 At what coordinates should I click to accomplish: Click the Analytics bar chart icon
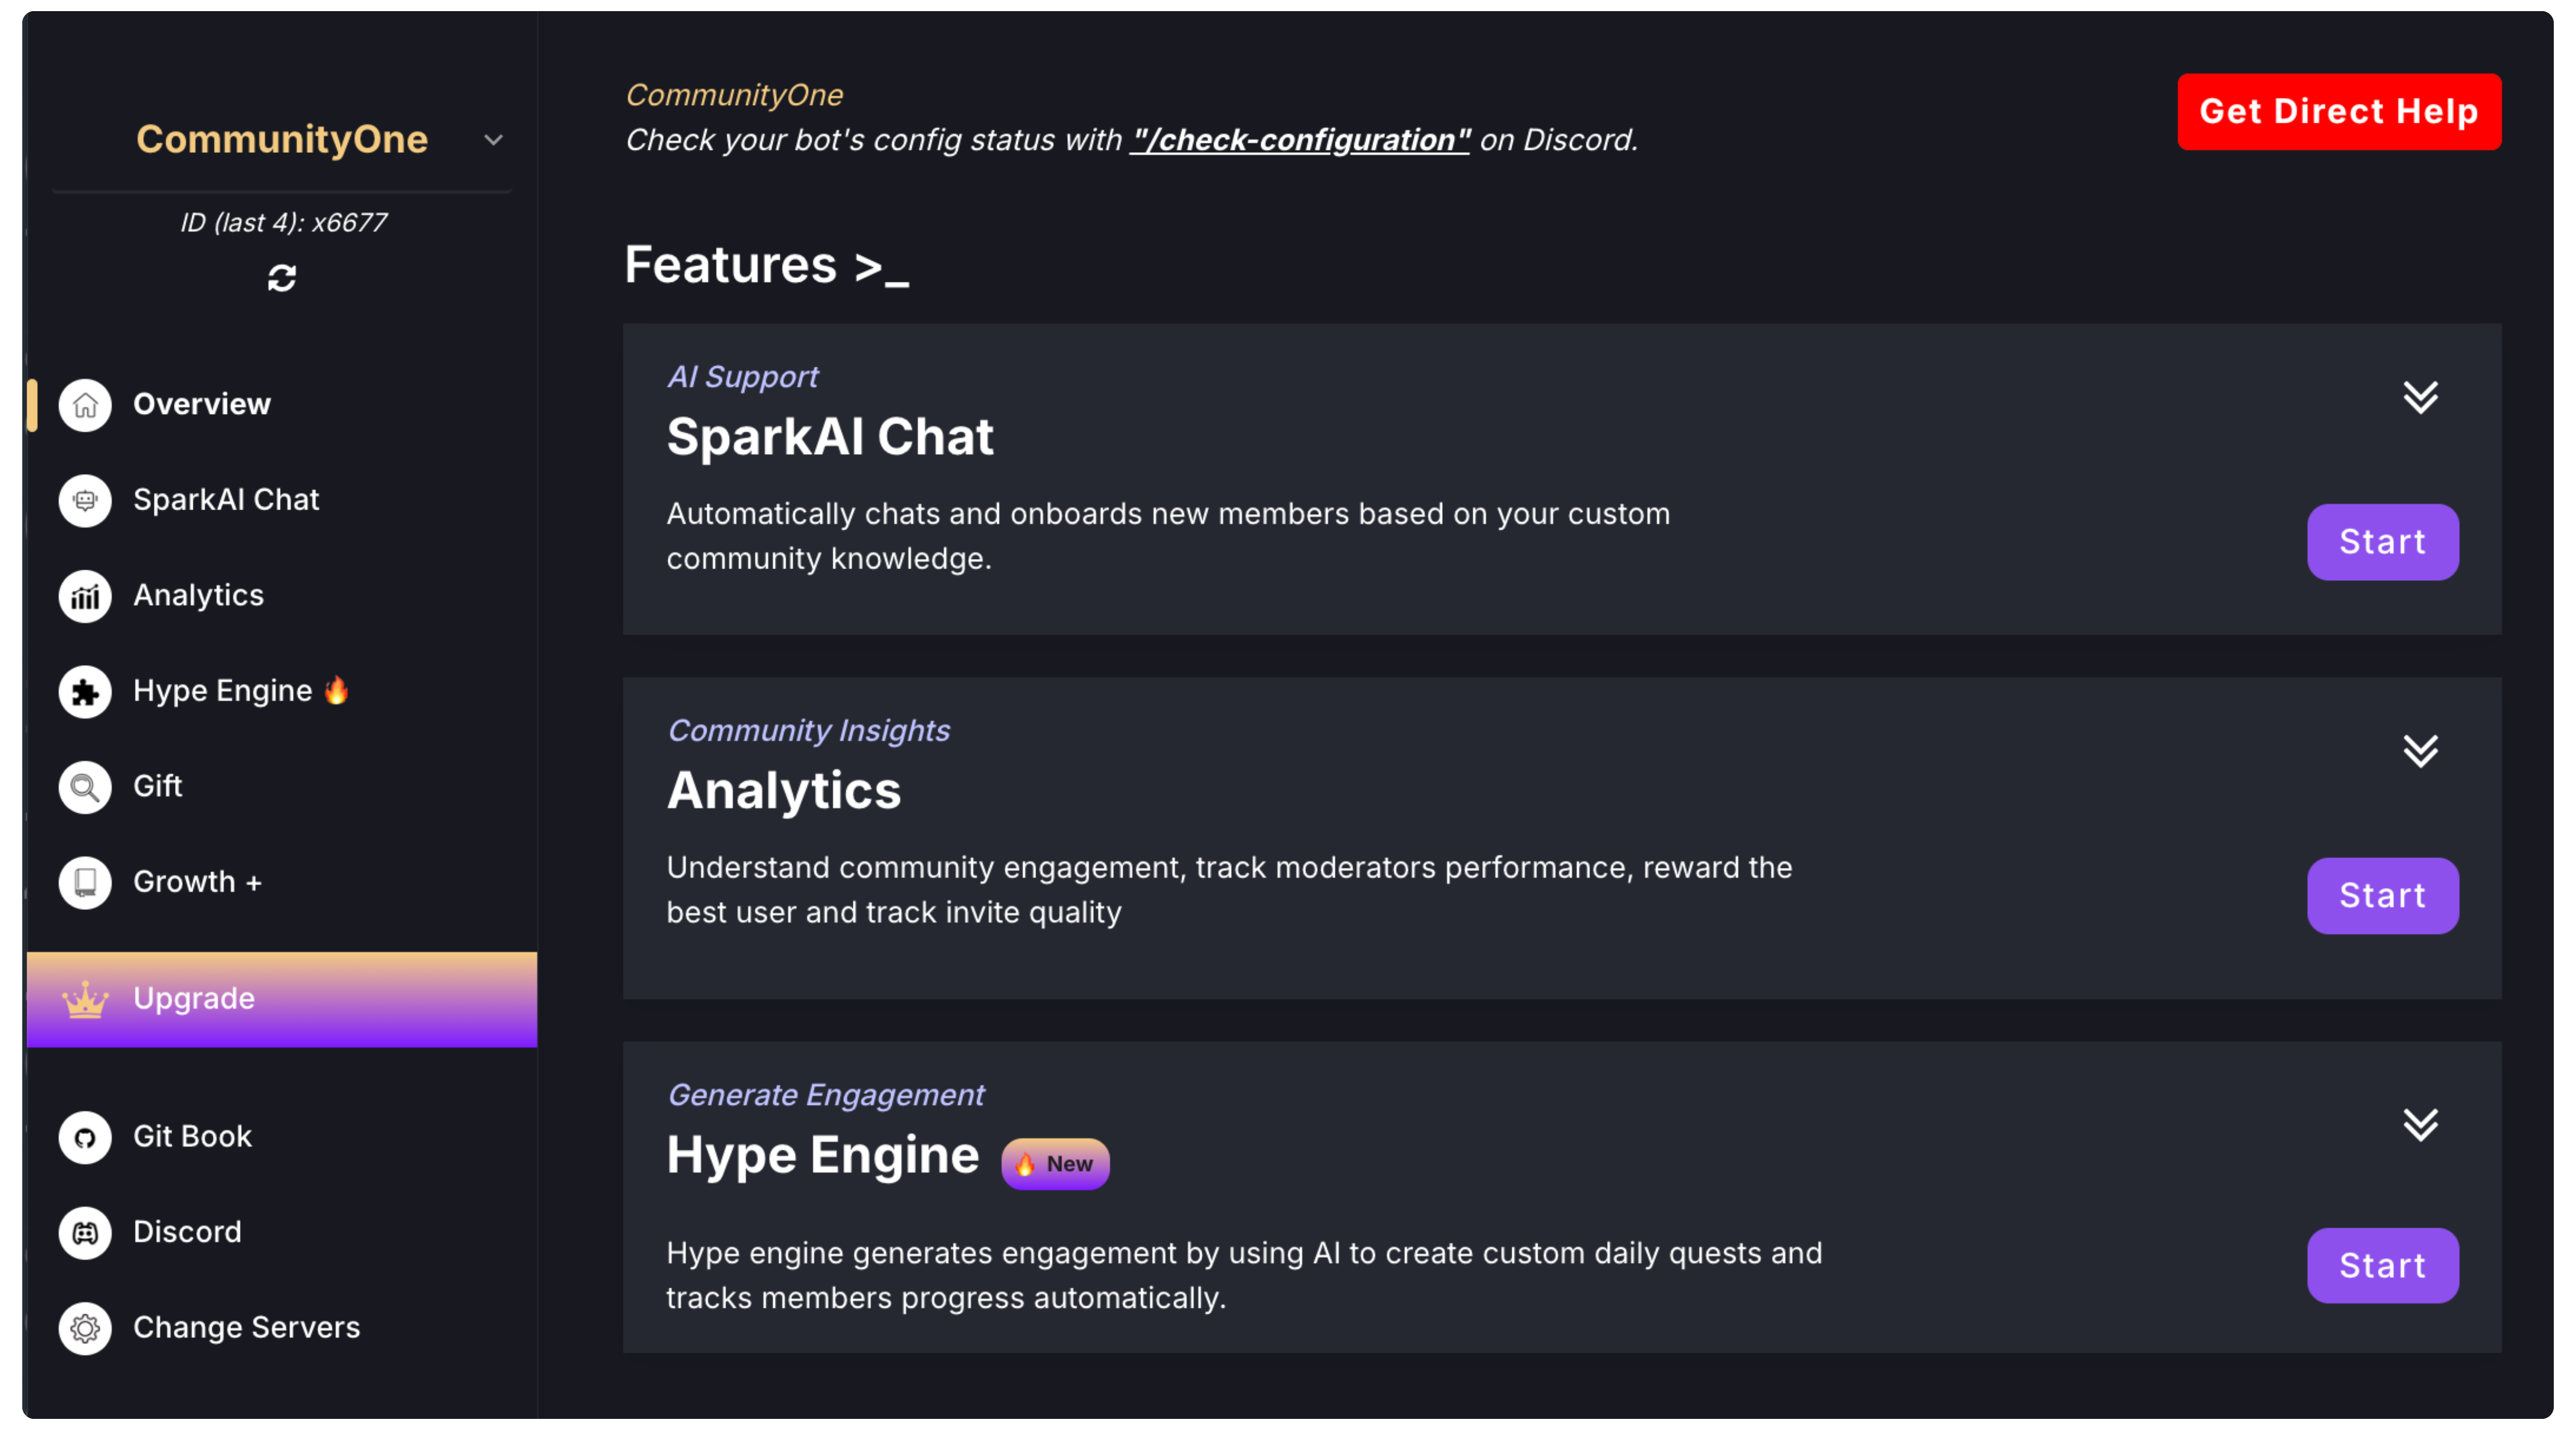pyautogui.click(x=85, y=596)
